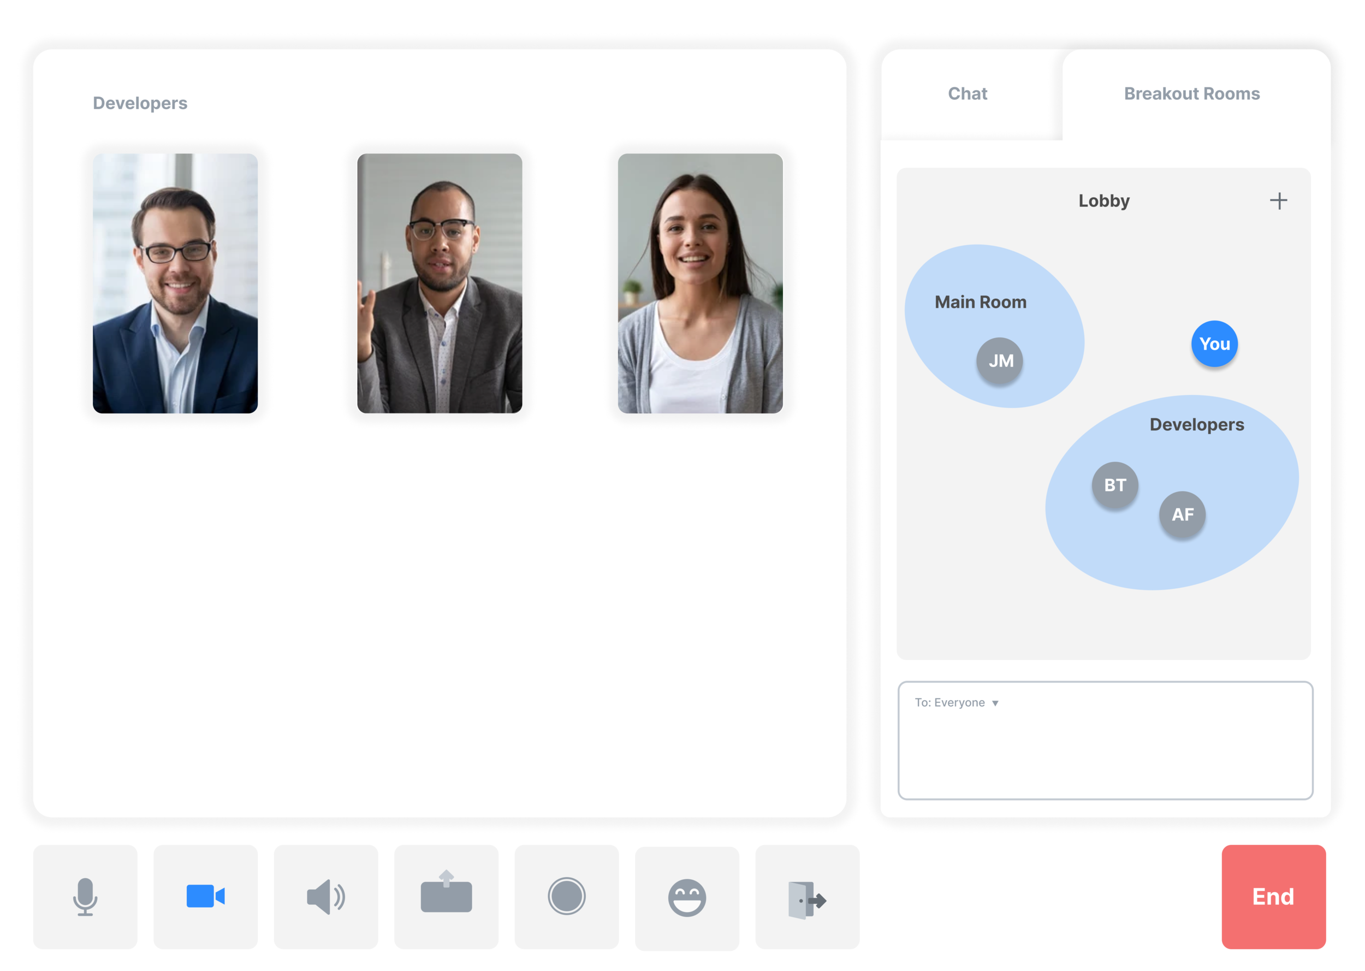Open the To: Everyone recipient dropdown
The height and width of the screenshot is (971, 1365).
coord(956,702)
